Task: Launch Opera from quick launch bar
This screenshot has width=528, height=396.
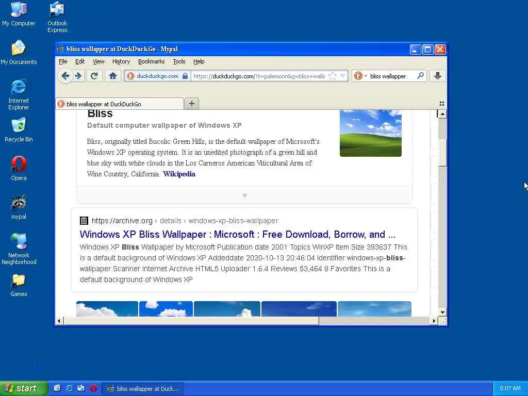Action: click(93, 388)
